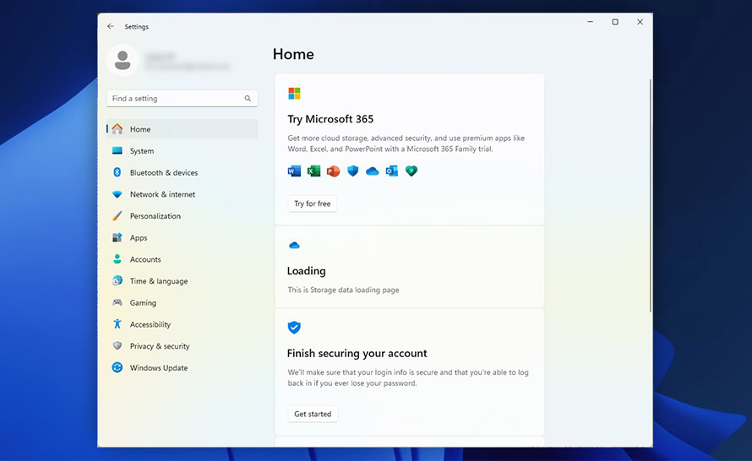Image resolution: width=752 pixels, height=461 pixels.
Task: Click the back arrow in Settings title bar
Action: click(111, 26)
